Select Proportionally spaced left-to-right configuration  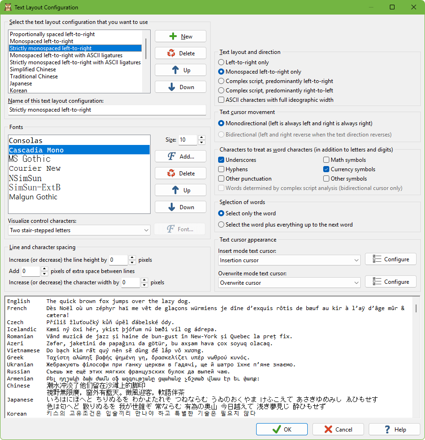75,34
